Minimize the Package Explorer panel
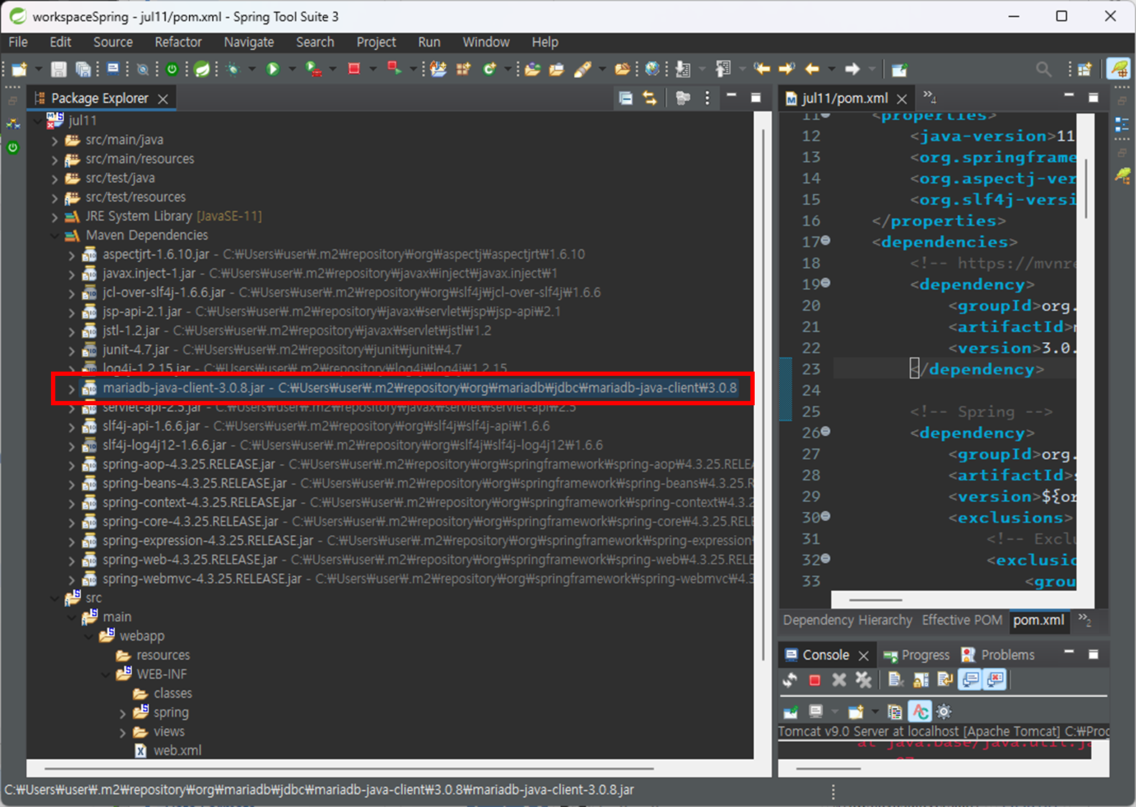The image size is (1136, 807). [x=732, y=95]
